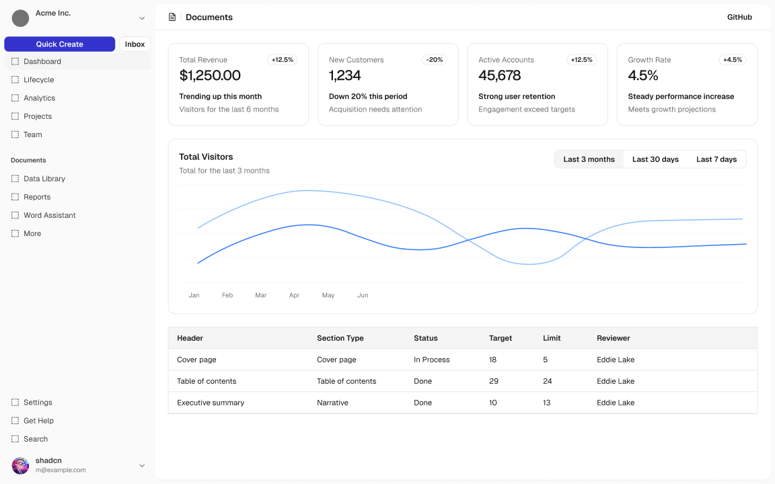This screenshot has width=775, height=484.
Task: Click the Data Library icon
Action: [x=15, y=178]
